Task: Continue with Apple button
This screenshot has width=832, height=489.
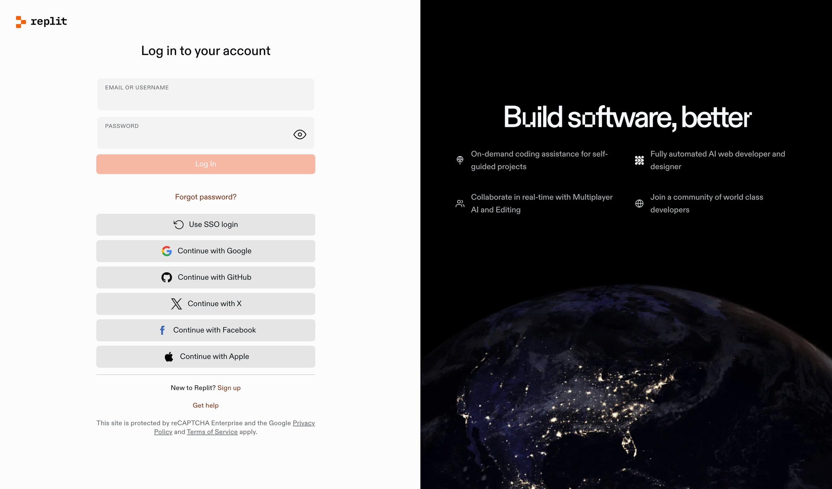Action: [206, 357]
